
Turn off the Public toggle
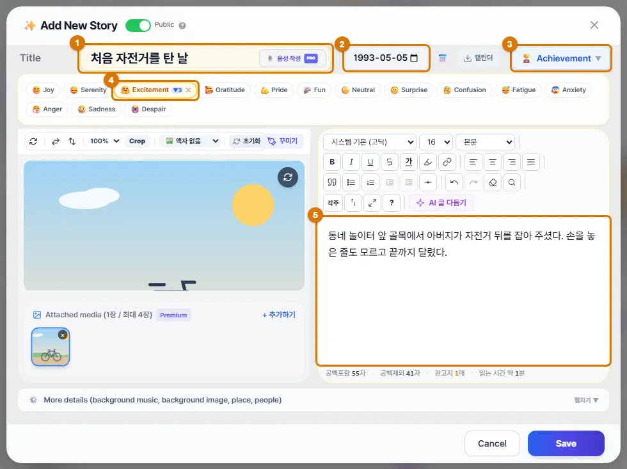pos(138,26)
